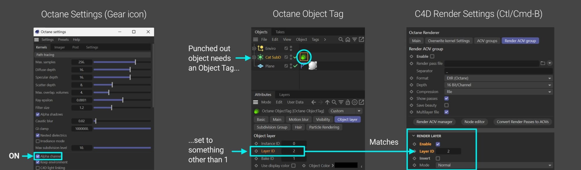Click the Phong tag on Plane
The height and width of the screenshot is (170, 581).
(303, 66)
